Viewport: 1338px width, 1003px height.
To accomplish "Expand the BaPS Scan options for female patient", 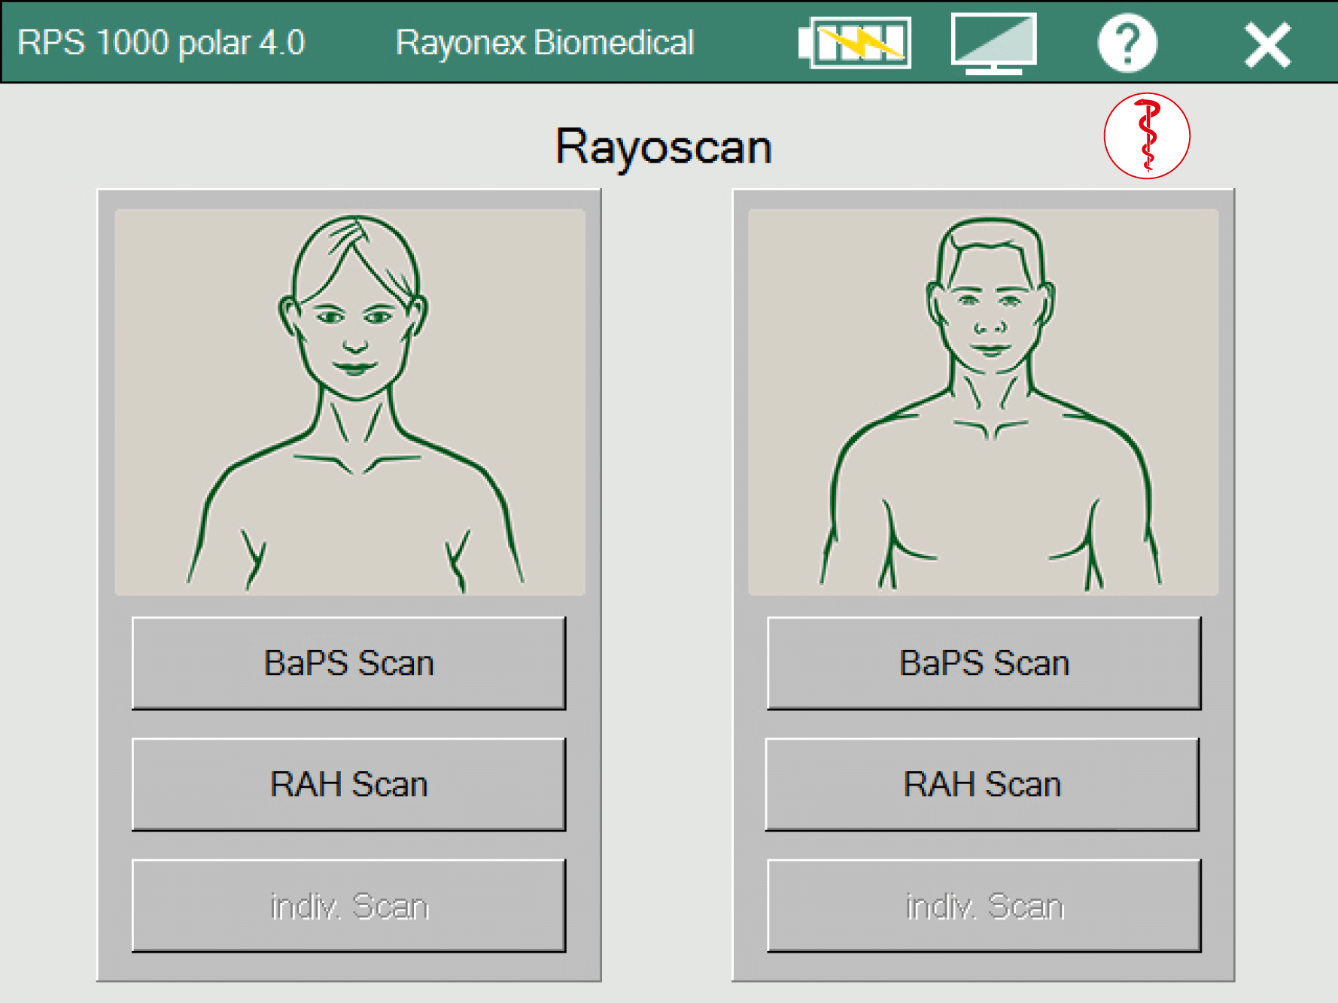I will (x=348, y=663).
